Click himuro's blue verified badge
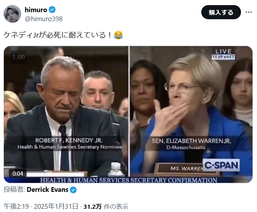The height and width of the screenshot is (212, 257). pyautogui.click(x=52, y=10)
